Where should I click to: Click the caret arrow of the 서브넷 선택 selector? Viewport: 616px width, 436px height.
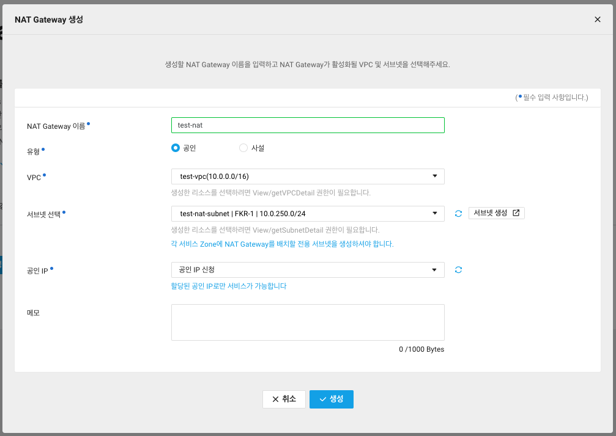coord(435,213)
